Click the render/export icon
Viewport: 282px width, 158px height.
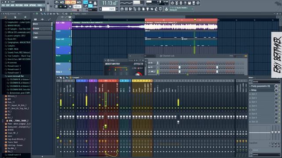pos(193,3)
